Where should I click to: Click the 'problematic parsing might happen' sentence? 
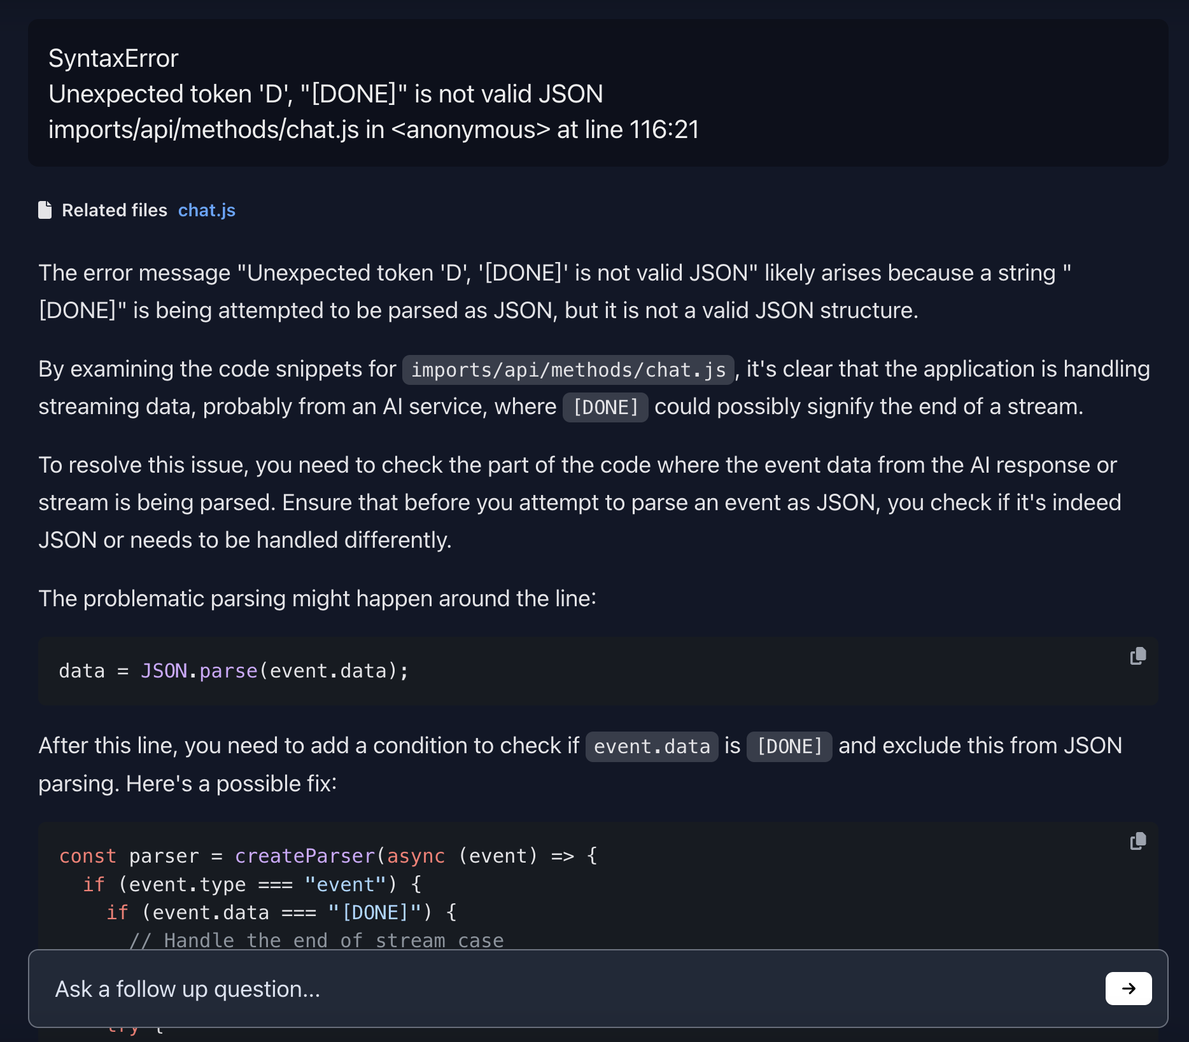click(317, 599)
